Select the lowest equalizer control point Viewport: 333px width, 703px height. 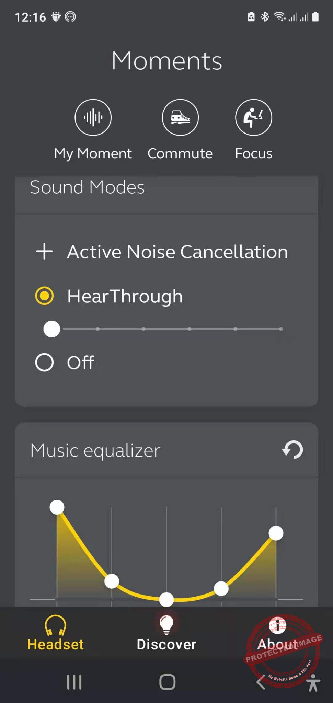166,599
